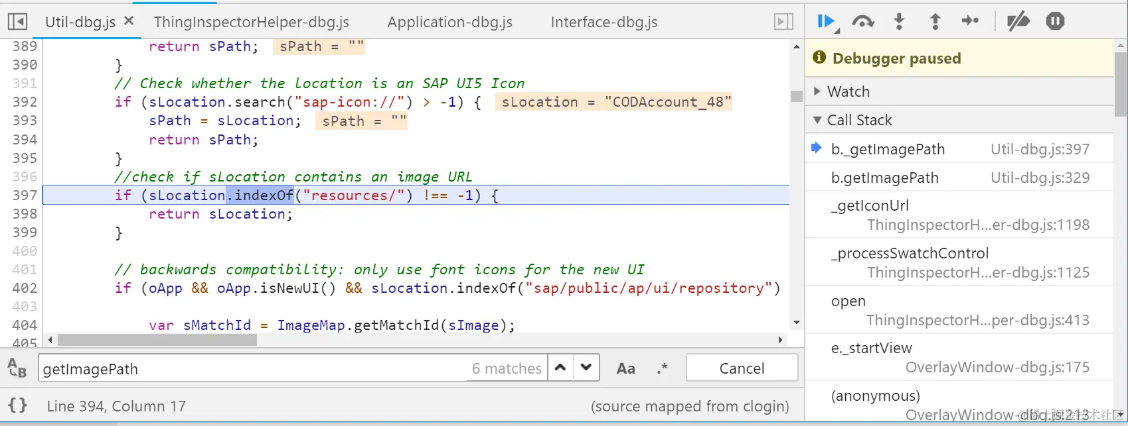Click horizontal scrollbar right arrow
Image resolution: width=1128 pixels, height=426 pixels.
pyautogui.click(x=781, y=340)
